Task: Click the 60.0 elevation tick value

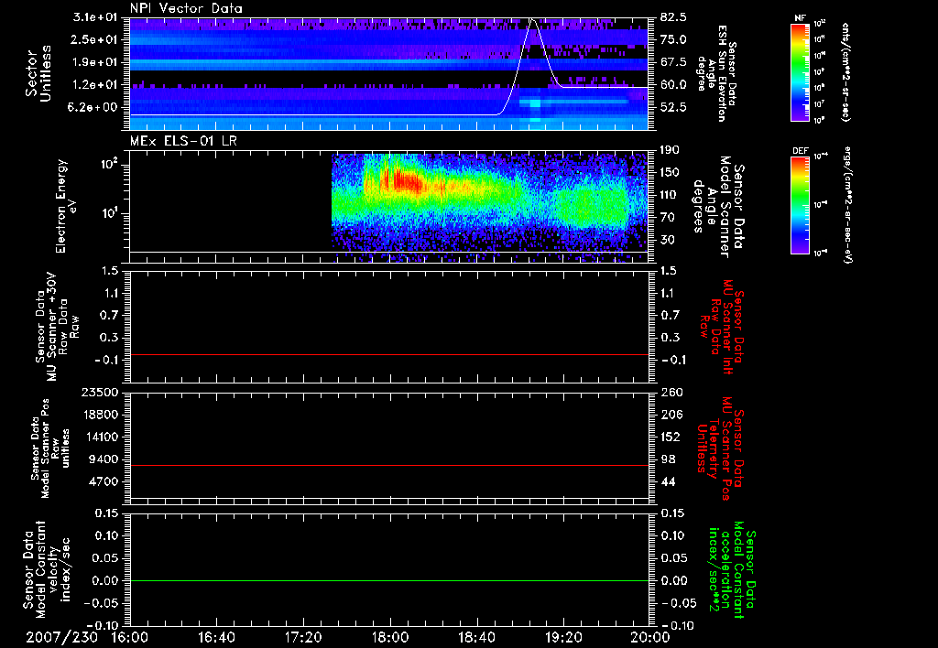Action: point(673,85)
